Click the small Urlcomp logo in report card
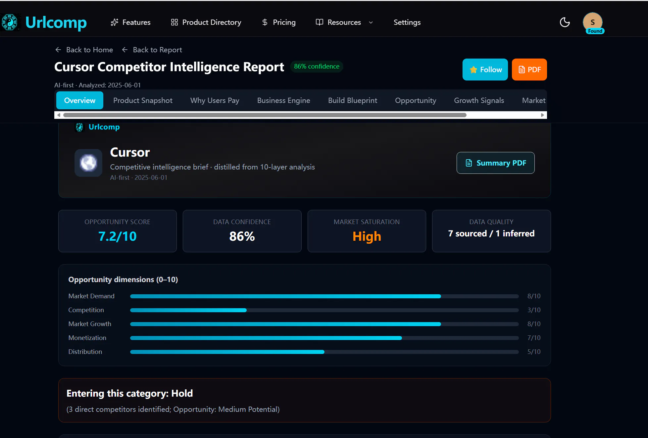Viewport: 648px width, 438px height. tap(79, 127)
